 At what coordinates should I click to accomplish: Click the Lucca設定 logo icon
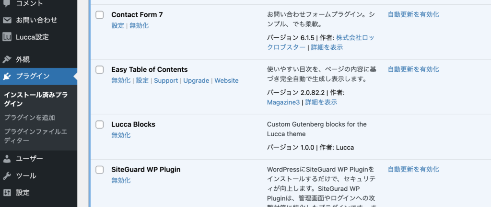(x=7, y=37)
